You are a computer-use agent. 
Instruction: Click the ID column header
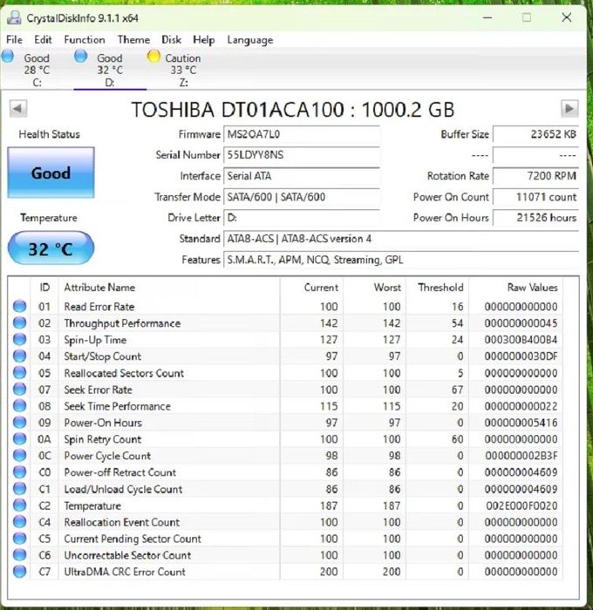click(44, 288)
